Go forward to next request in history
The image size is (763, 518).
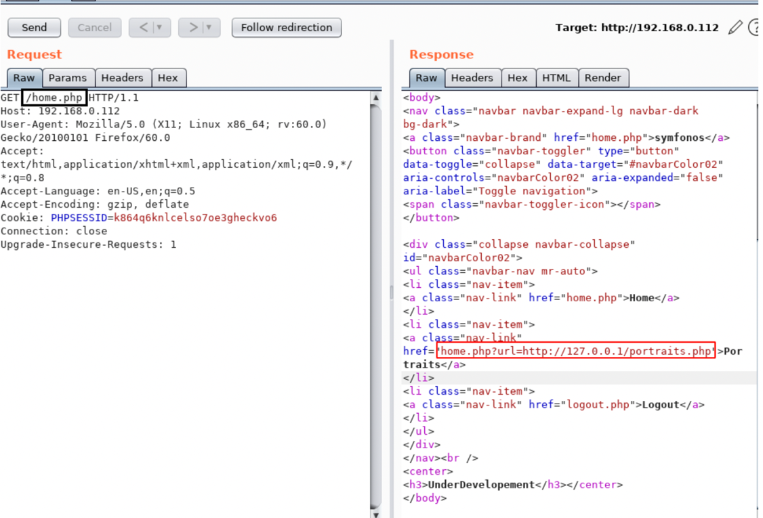193,28
